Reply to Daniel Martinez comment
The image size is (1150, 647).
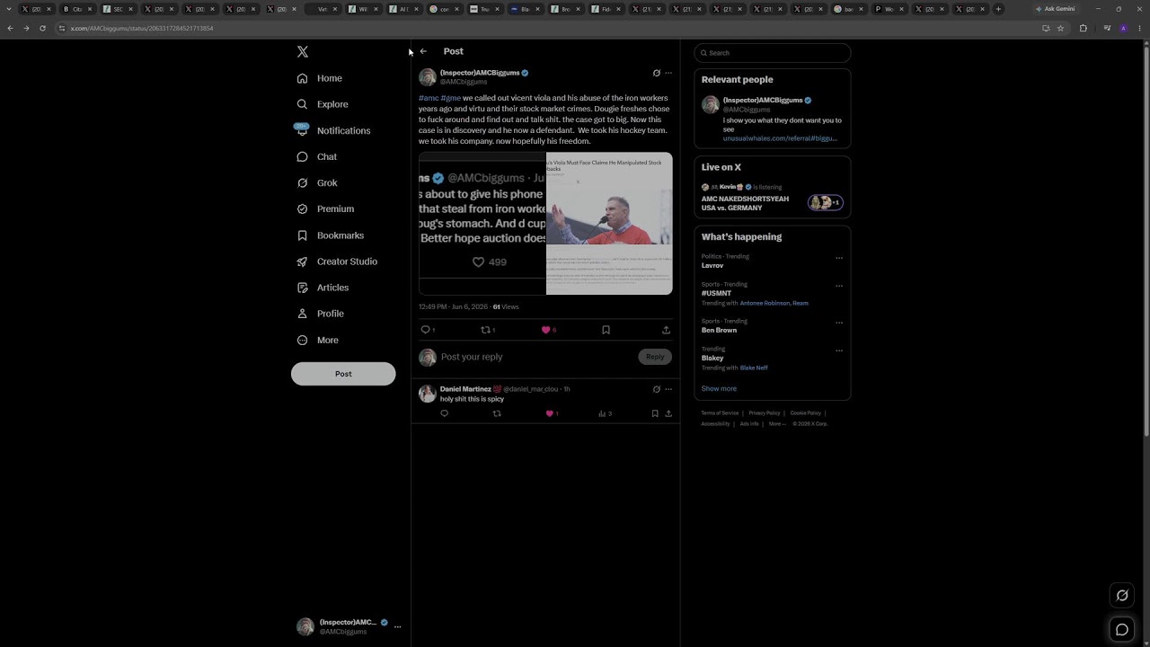click(x=444, y=413)
